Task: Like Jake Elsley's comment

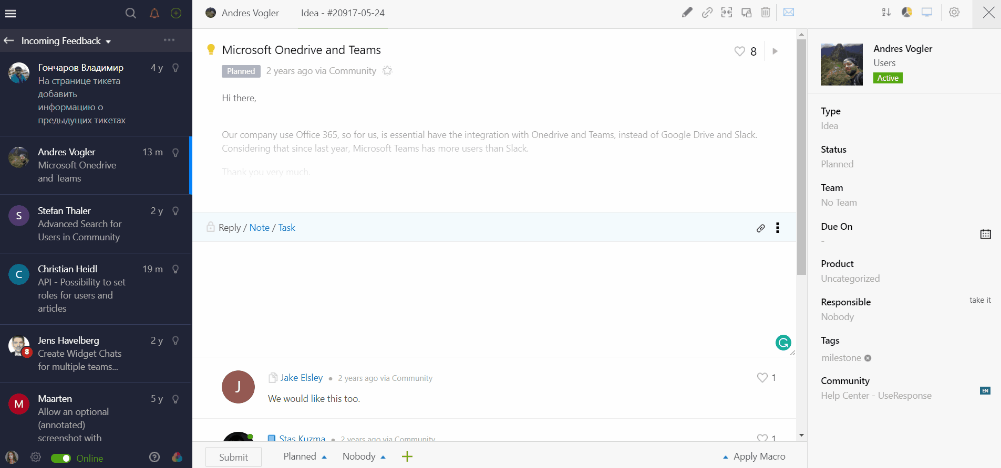Action: (x=762, y=378)
